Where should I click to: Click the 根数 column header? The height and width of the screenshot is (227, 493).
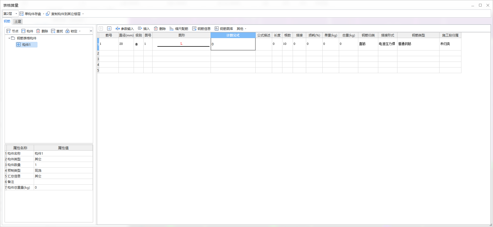tap(288, 35)
